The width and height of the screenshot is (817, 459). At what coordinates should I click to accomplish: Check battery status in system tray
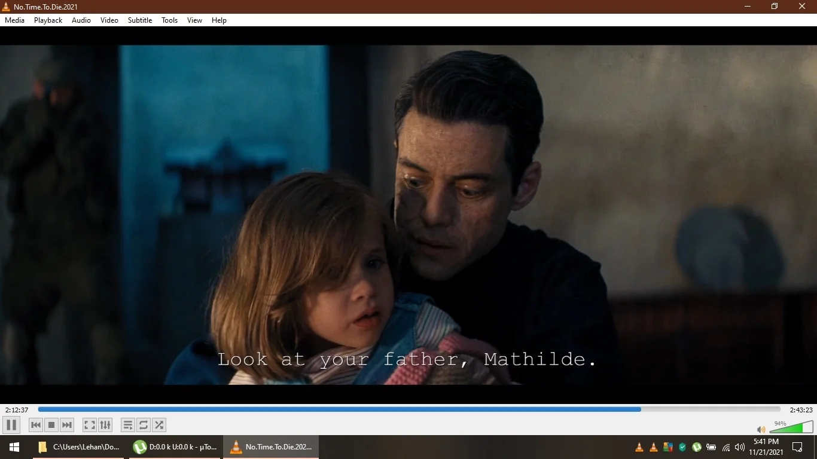coord(711,447)
